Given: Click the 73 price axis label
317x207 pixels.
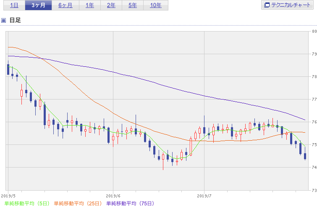Looking at the screenshot, I should tap(314, 190).
